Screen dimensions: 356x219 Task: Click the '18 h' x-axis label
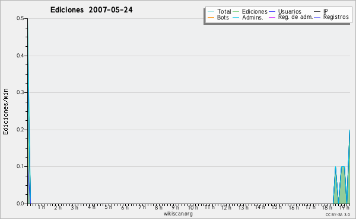click(327, 207)
